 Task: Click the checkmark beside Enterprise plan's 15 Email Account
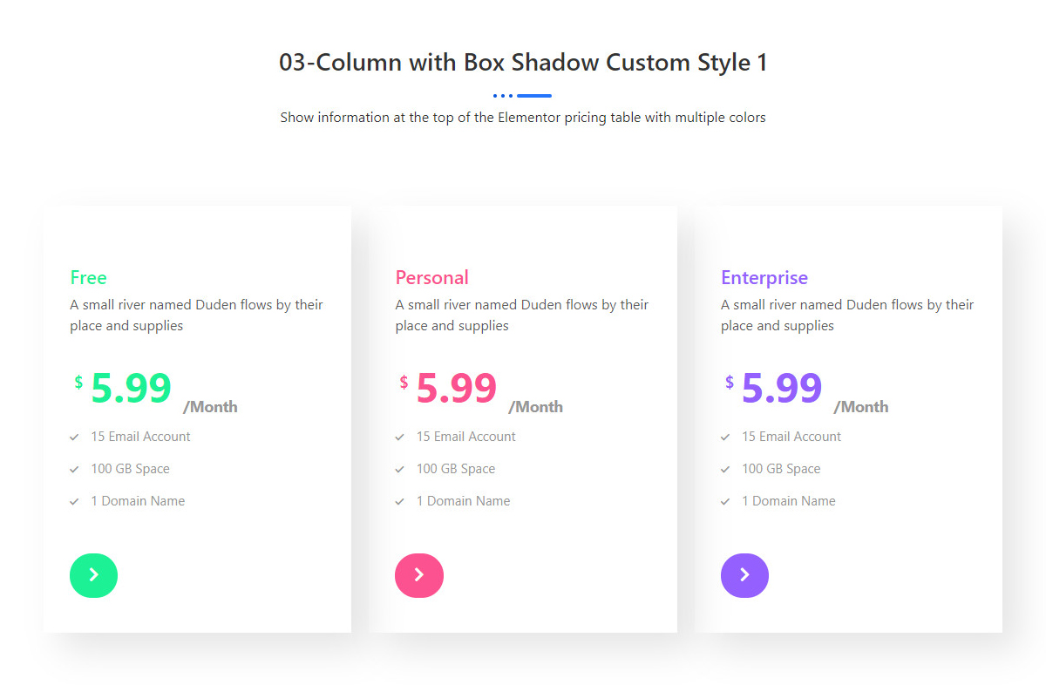click(x=725, y=437)
